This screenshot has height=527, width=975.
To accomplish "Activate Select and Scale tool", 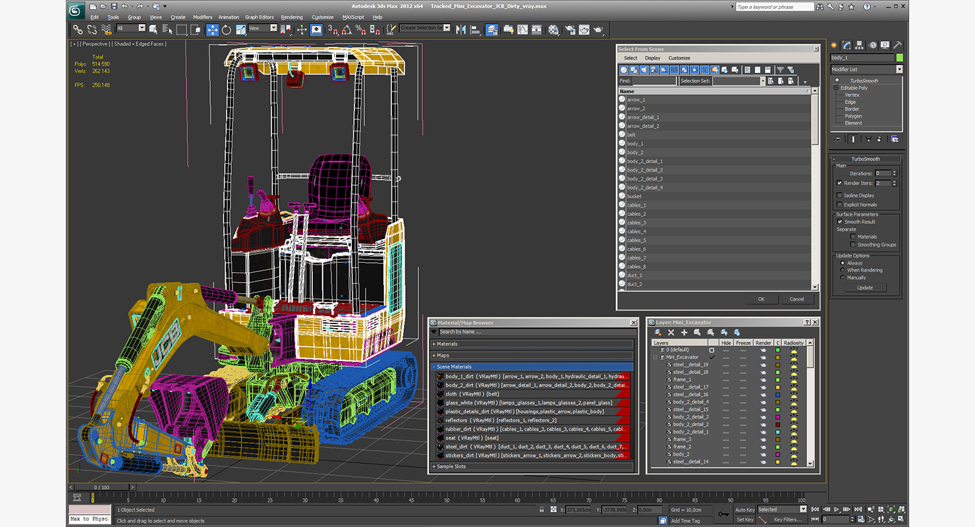I will click(240, 29).
